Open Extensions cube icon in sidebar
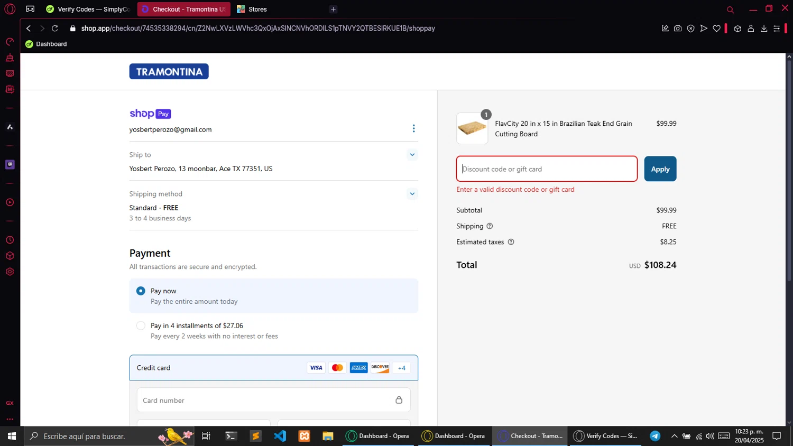The image size is (793, 446). [10, 256]
